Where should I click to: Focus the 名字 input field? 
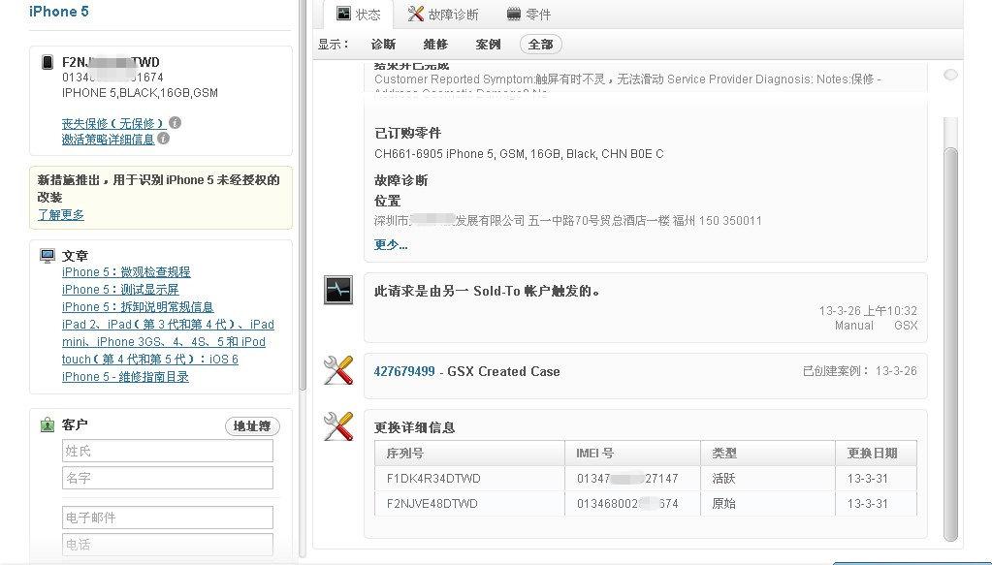click(168, 478)
